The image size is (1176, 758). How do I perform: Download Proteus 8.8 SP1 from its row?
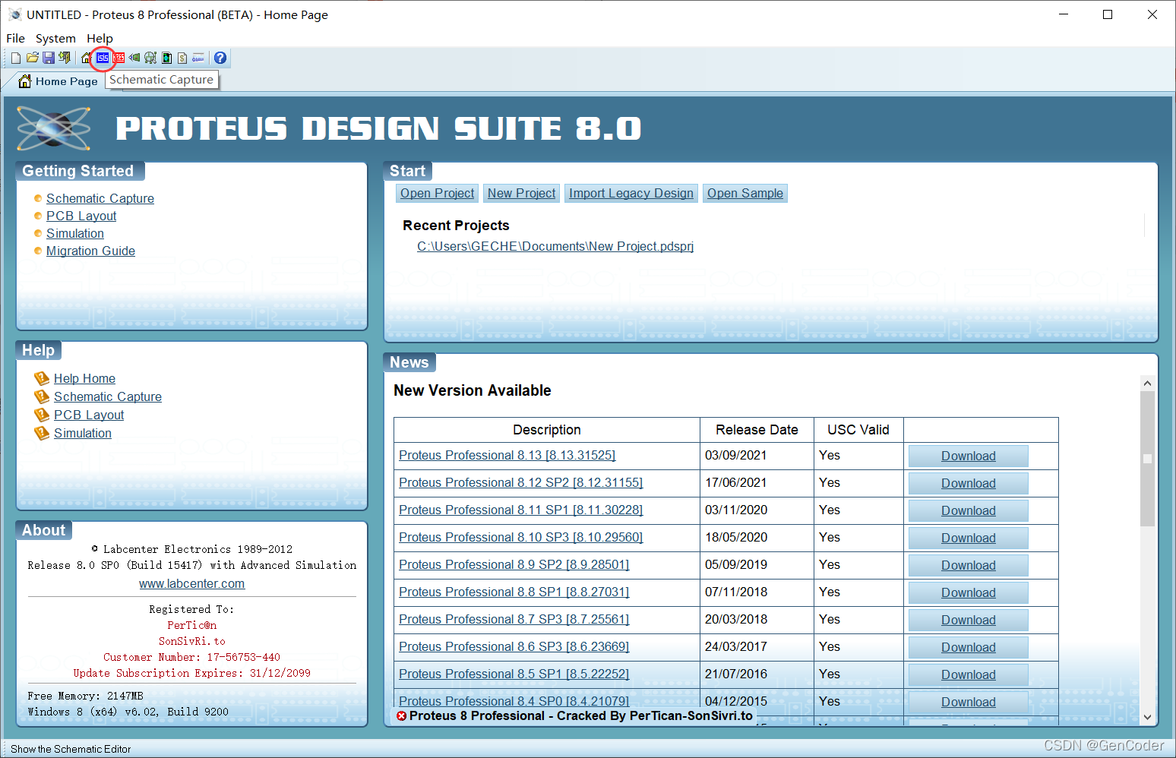pyautogui.click(x=969, y=592)
